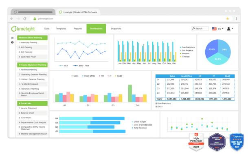Toggle Gross Margin legend entry
This screenshot has width=248, height=154.
139,122
